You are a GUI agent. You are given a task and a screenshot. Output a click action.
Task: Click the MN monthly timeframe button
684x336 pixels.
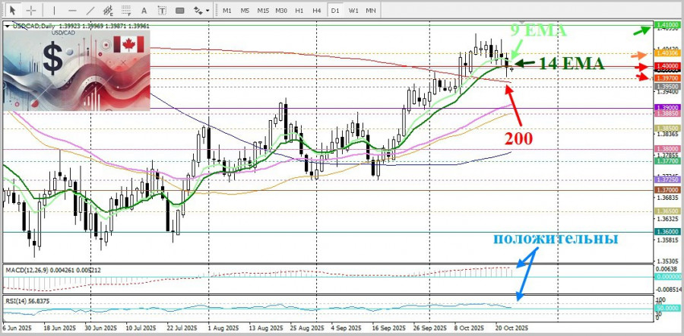tap(371, 10)
